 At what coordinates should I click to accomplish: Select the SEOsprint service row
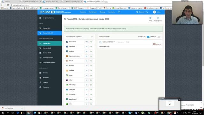(x=79, y=95)
